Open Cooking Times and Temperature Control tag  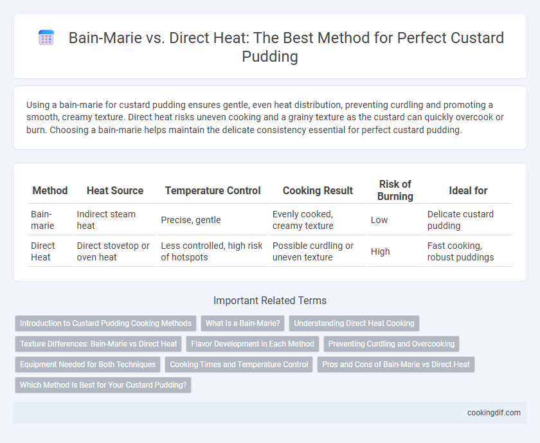239,365
